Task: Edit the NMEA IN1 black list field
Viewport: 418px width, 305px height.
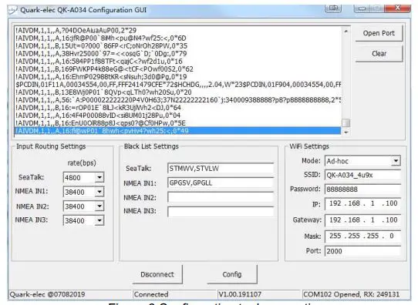Action: tap(221, 183)
